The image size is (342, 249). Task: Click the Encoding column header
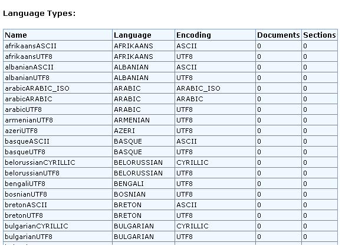(x=215, y=35)
